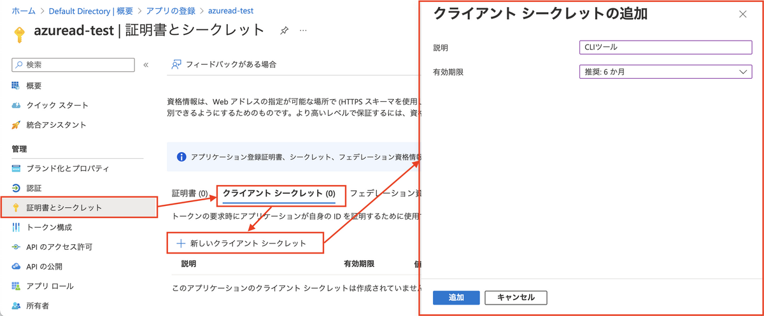This screenshot has height=316, width=764.
Task: Click the blue info icon in banner
Action: coord(181,156)
